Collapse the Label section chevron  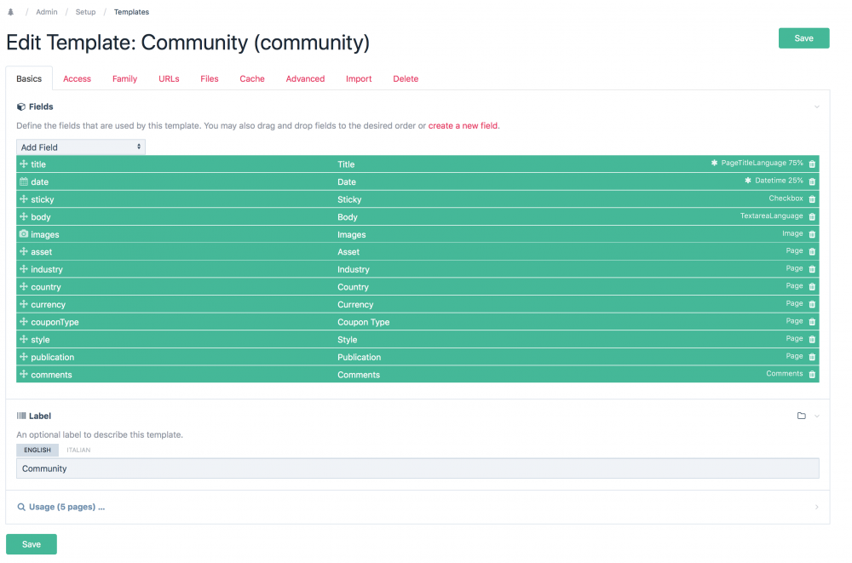pyautogui.click(x=817, y=416)
